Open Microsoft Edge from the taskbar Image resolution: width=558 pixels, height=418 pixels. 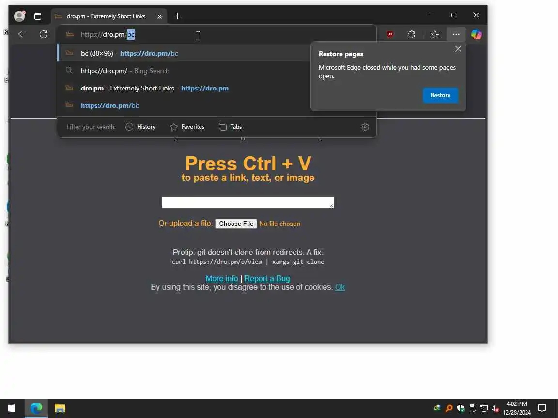coord(36,408)
